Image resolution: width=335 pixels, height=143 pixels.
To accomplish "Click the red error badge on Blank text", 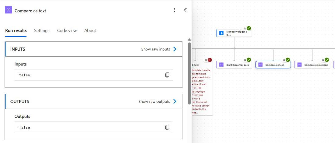I will 210,60.
